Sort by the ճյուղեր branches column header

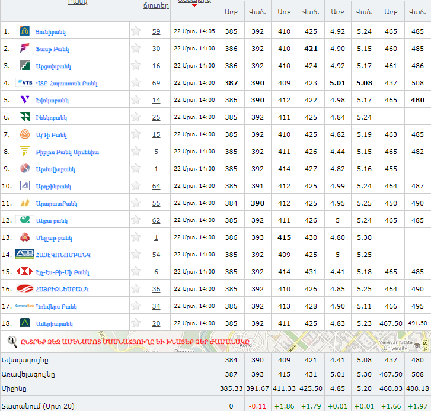156,5
